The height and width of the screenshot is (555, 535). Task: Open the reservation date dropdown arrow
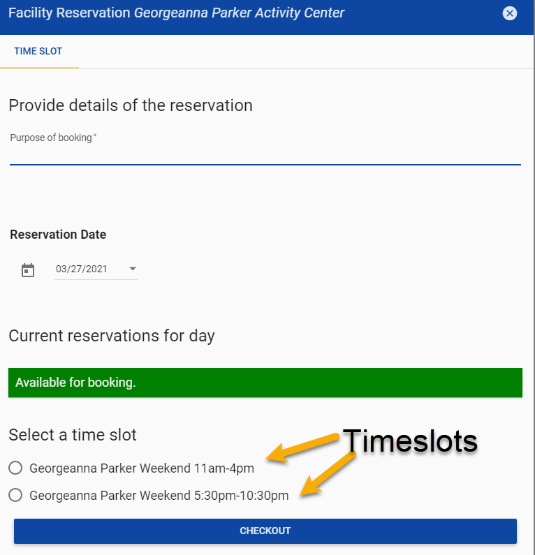(133, 269)
